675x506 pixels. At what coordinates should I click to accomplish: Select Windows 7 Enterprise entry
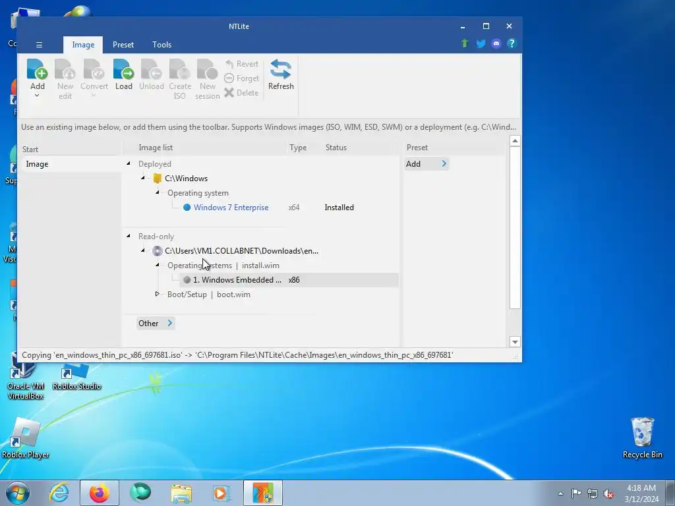click(231, 208)
